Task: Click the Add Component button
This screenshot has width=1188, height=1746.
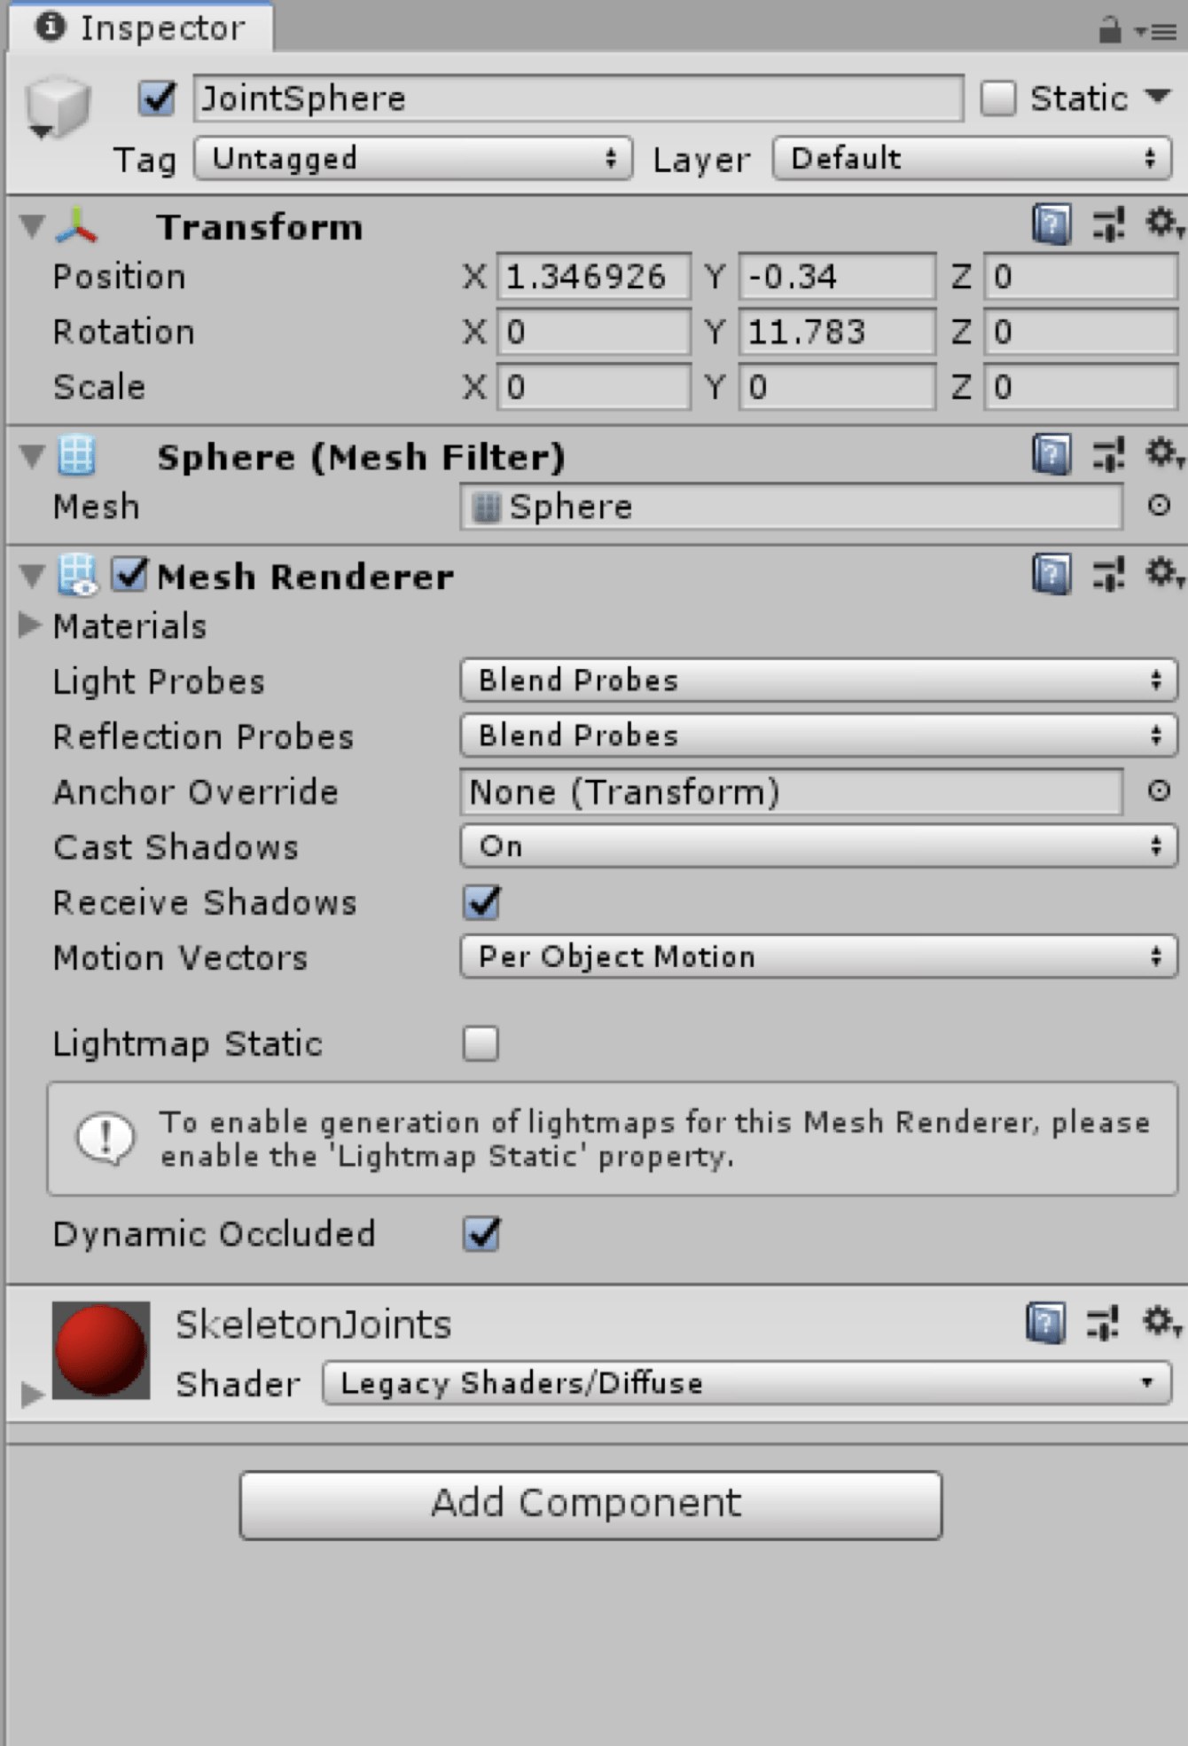Action: 590,1505
